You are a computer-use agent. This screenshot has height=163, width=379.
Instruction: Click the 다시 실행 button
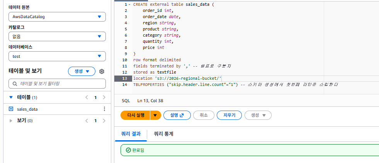(x=135, y=115)
